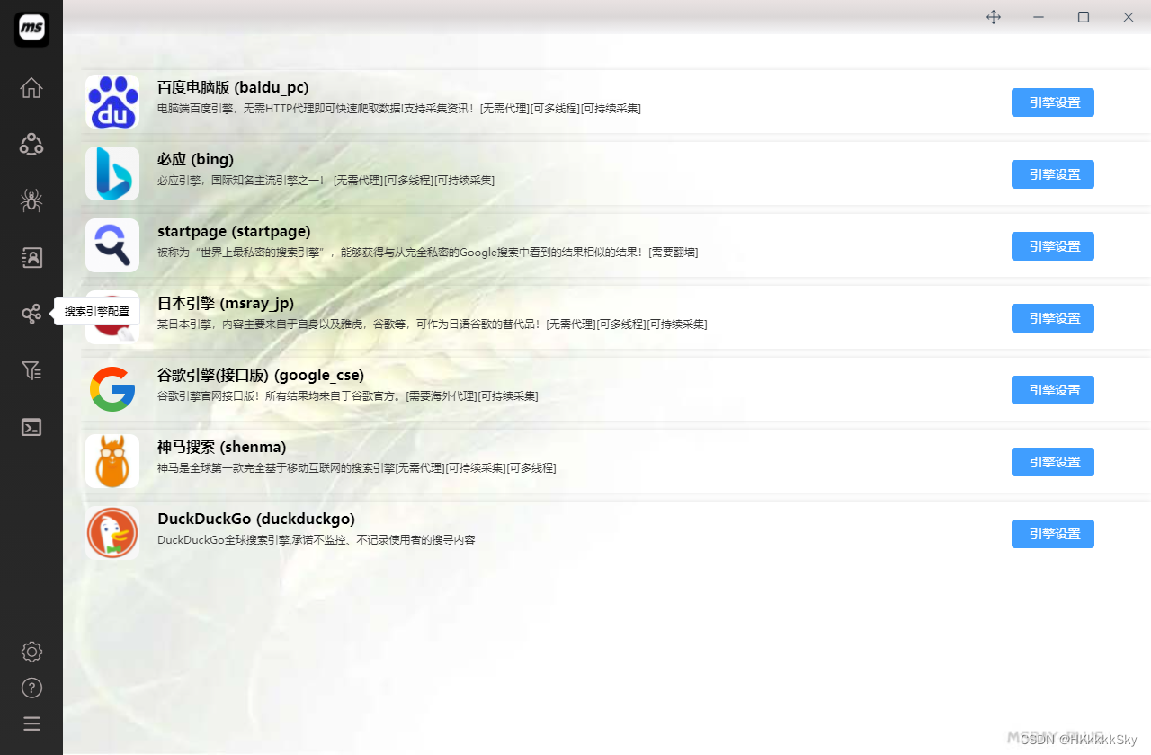Viewport: 1151px width, 755px height.
Task: Open 引擎设置 for msray_jp
Action: 1053,318
